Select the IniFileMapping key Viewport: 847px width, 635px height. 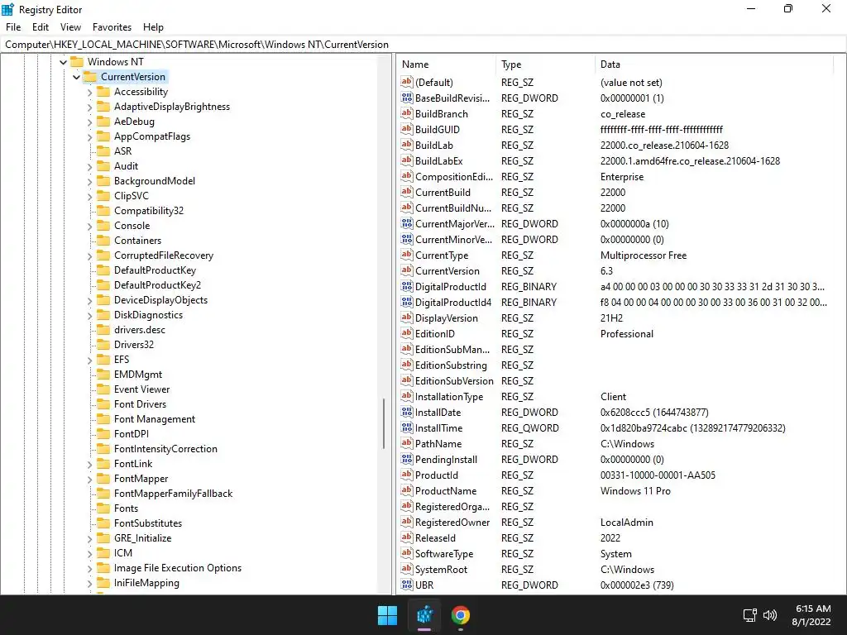[x=146, y=583]
